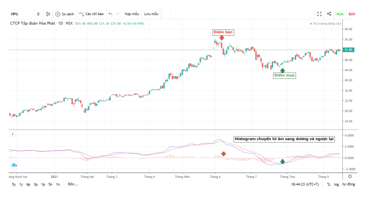
Task: Click the So sánh compare button
Action: [x=65, y=14]
